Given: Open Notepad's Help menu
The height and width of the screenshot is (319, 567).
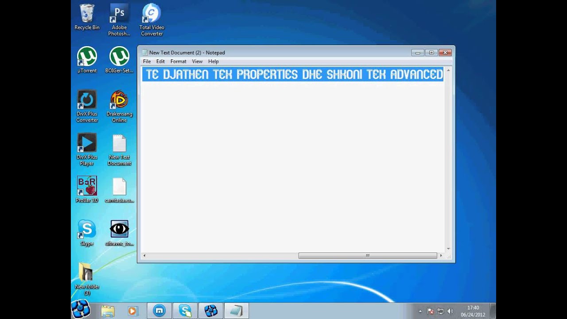Looking at the screenshot, I should 214,62.
